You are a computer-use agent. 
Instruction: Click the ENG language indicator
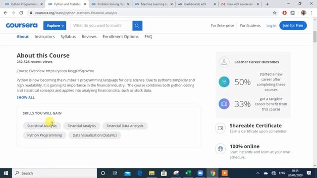pyautogui.click(x=282, y=173)
